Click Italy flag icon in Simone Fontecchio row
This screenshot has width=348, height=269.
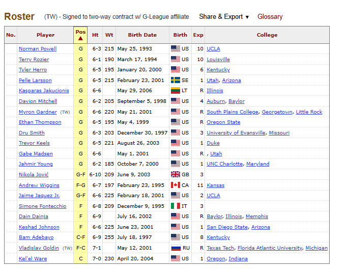coord(176,206)
